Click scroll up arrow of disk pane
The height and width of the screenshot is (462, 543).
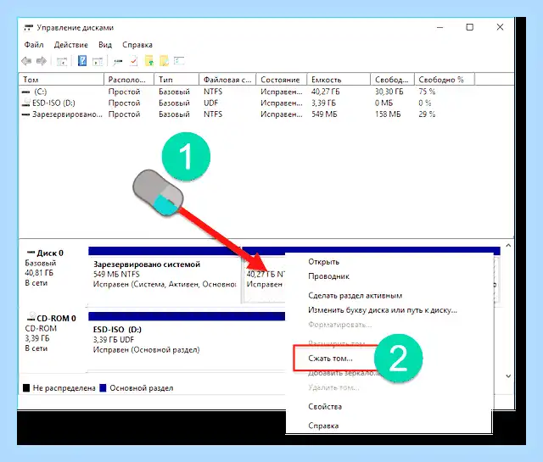(x=508, y=245)
